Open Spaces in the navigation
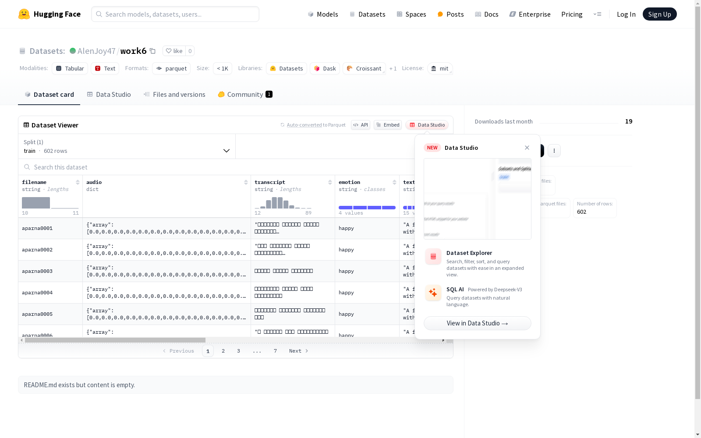 tap(411, 14)
